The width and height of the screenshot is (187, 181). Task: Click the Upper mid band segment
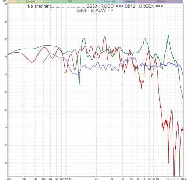(109, 2)
